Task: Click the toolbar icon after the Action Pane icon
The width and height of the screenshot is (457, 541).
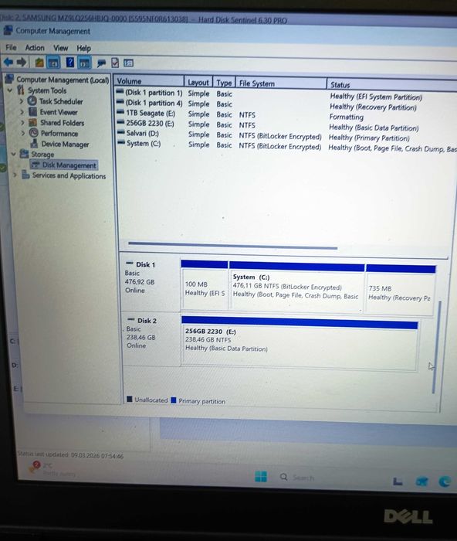Action: coord(101,63)
